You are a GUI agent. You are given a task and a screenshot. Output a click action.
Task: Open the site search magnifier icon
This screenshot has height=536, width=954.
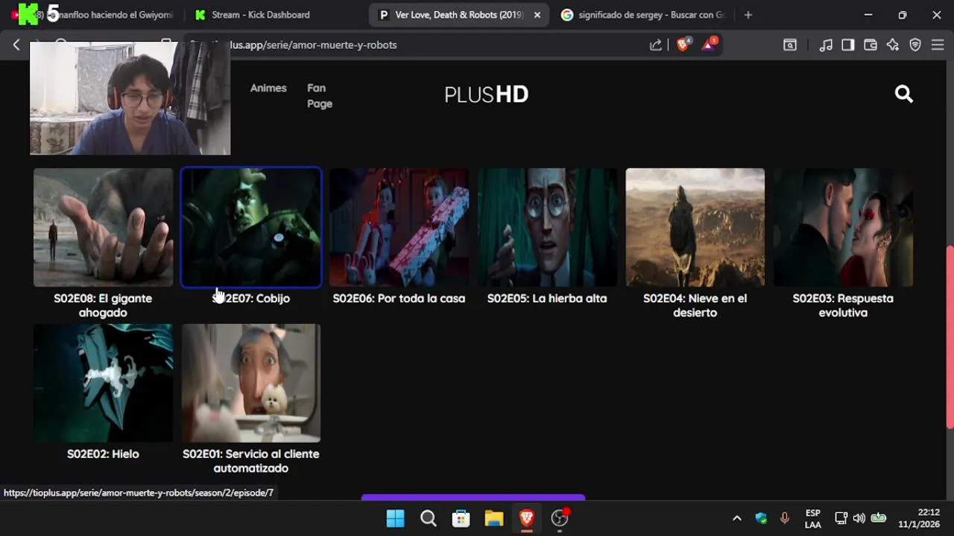903,94
